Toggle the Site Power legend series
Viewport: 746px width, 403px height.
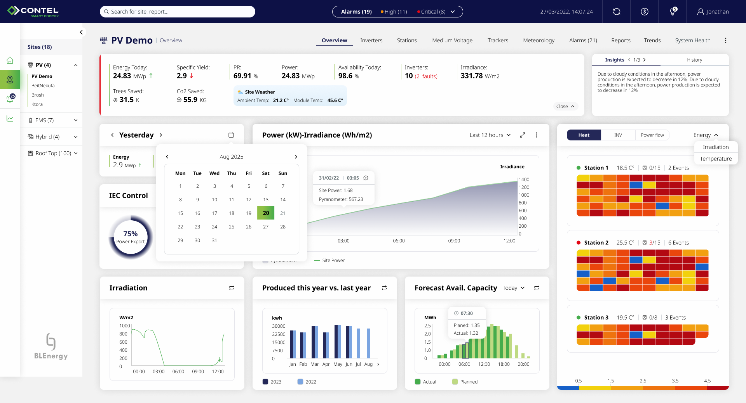pos(329,260)
